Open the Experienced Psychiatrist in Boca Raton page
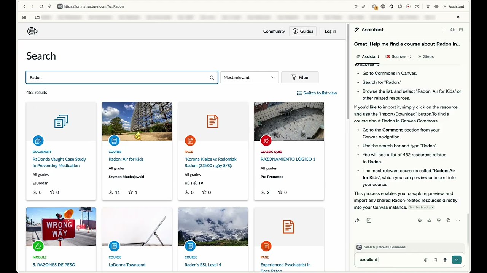This screenshot has height=273, width=487. tap(285, 268)
